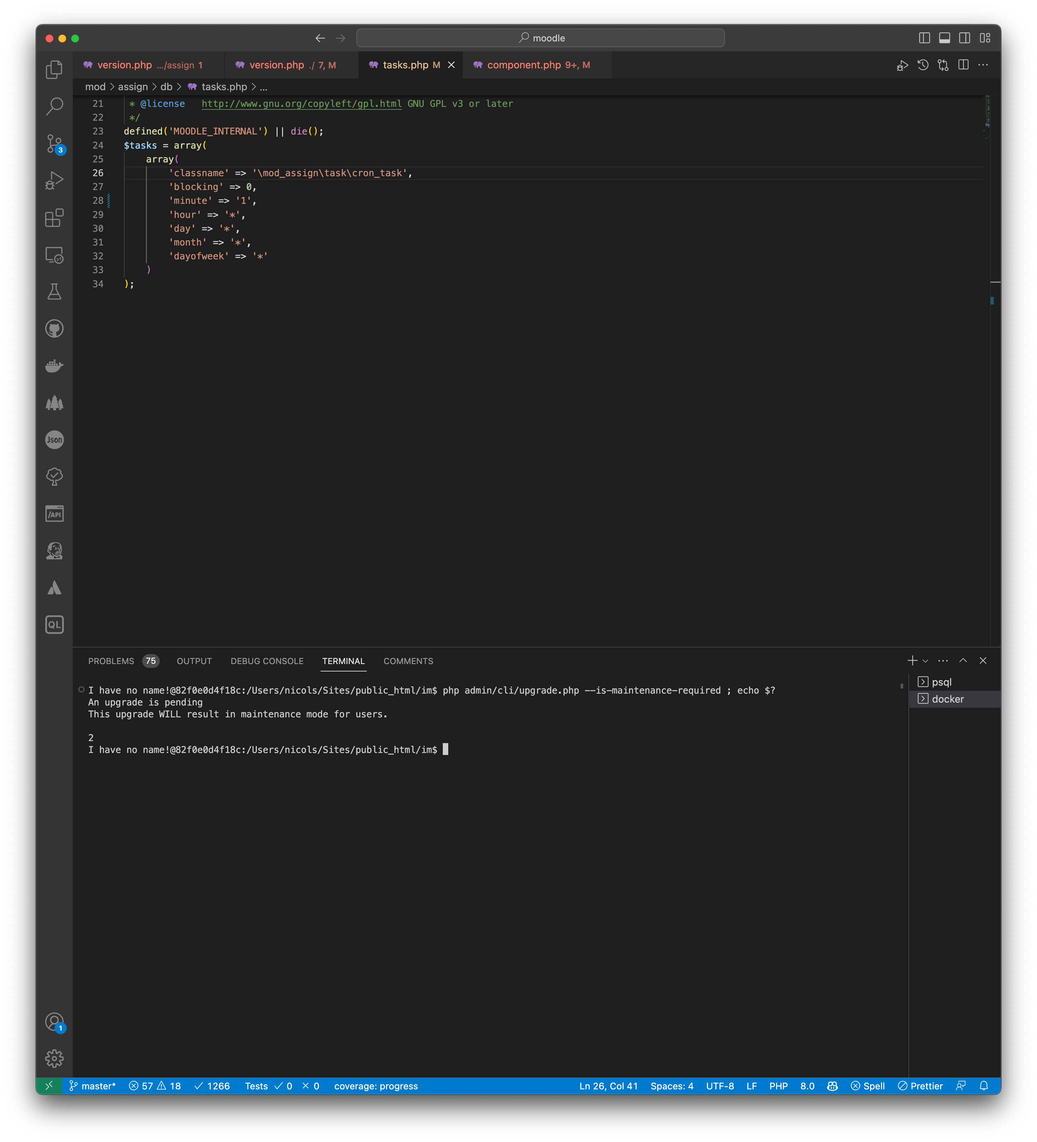Click the moodle command center search box
This screenshot has width=1037, height=1142.
pyautogui.click(x=540, y=38)
